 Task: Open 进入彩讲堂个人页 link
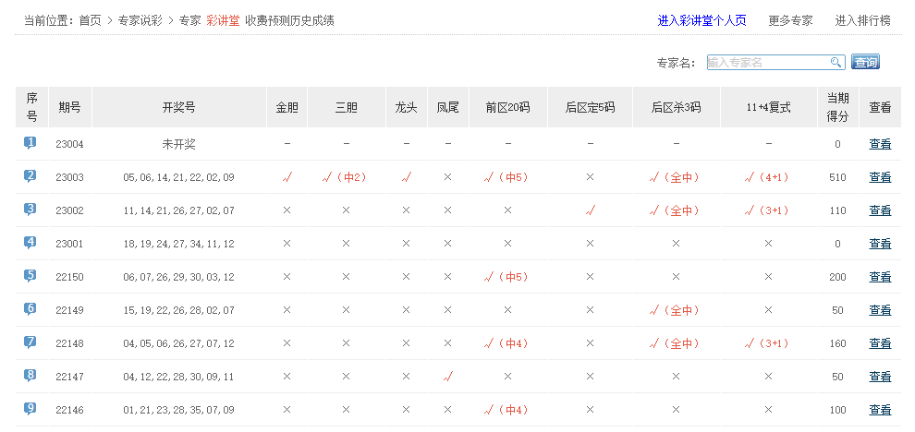coord(701,20)
